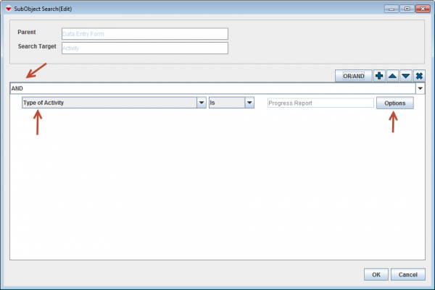435x290 pixels.
Task: Click the empty search criteria area
Action: pos(217,188)
